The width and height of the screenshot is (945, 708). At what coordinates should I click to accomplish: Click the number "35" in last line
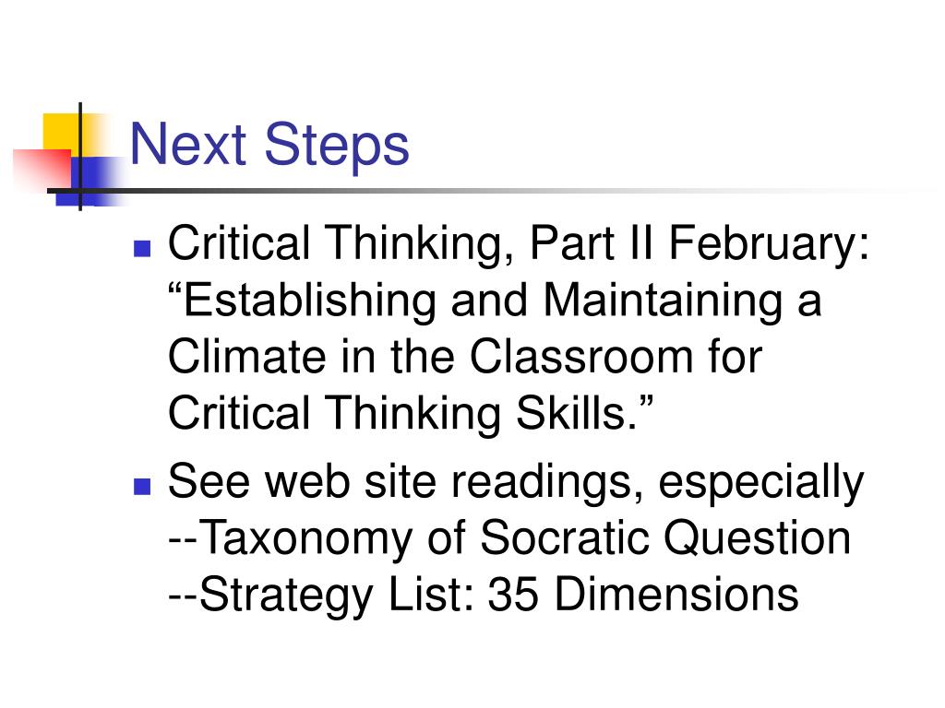513,595
